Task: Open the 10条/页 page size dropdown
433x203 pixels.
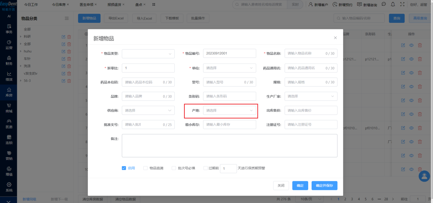Action: click(310, 199)
